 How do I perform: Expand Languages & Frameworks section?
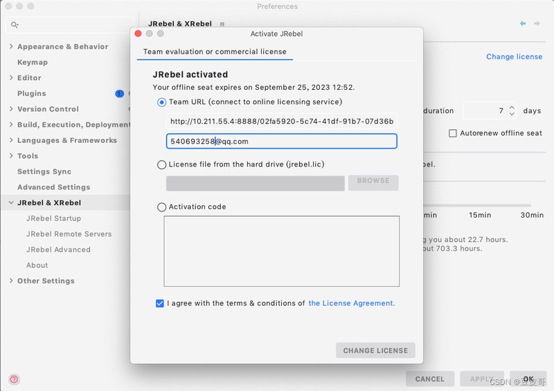11,140
